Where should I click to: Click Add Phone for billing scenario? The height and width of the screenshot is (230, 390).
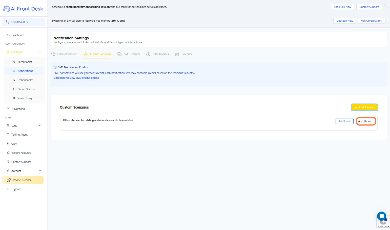click(x=365, y=121)
